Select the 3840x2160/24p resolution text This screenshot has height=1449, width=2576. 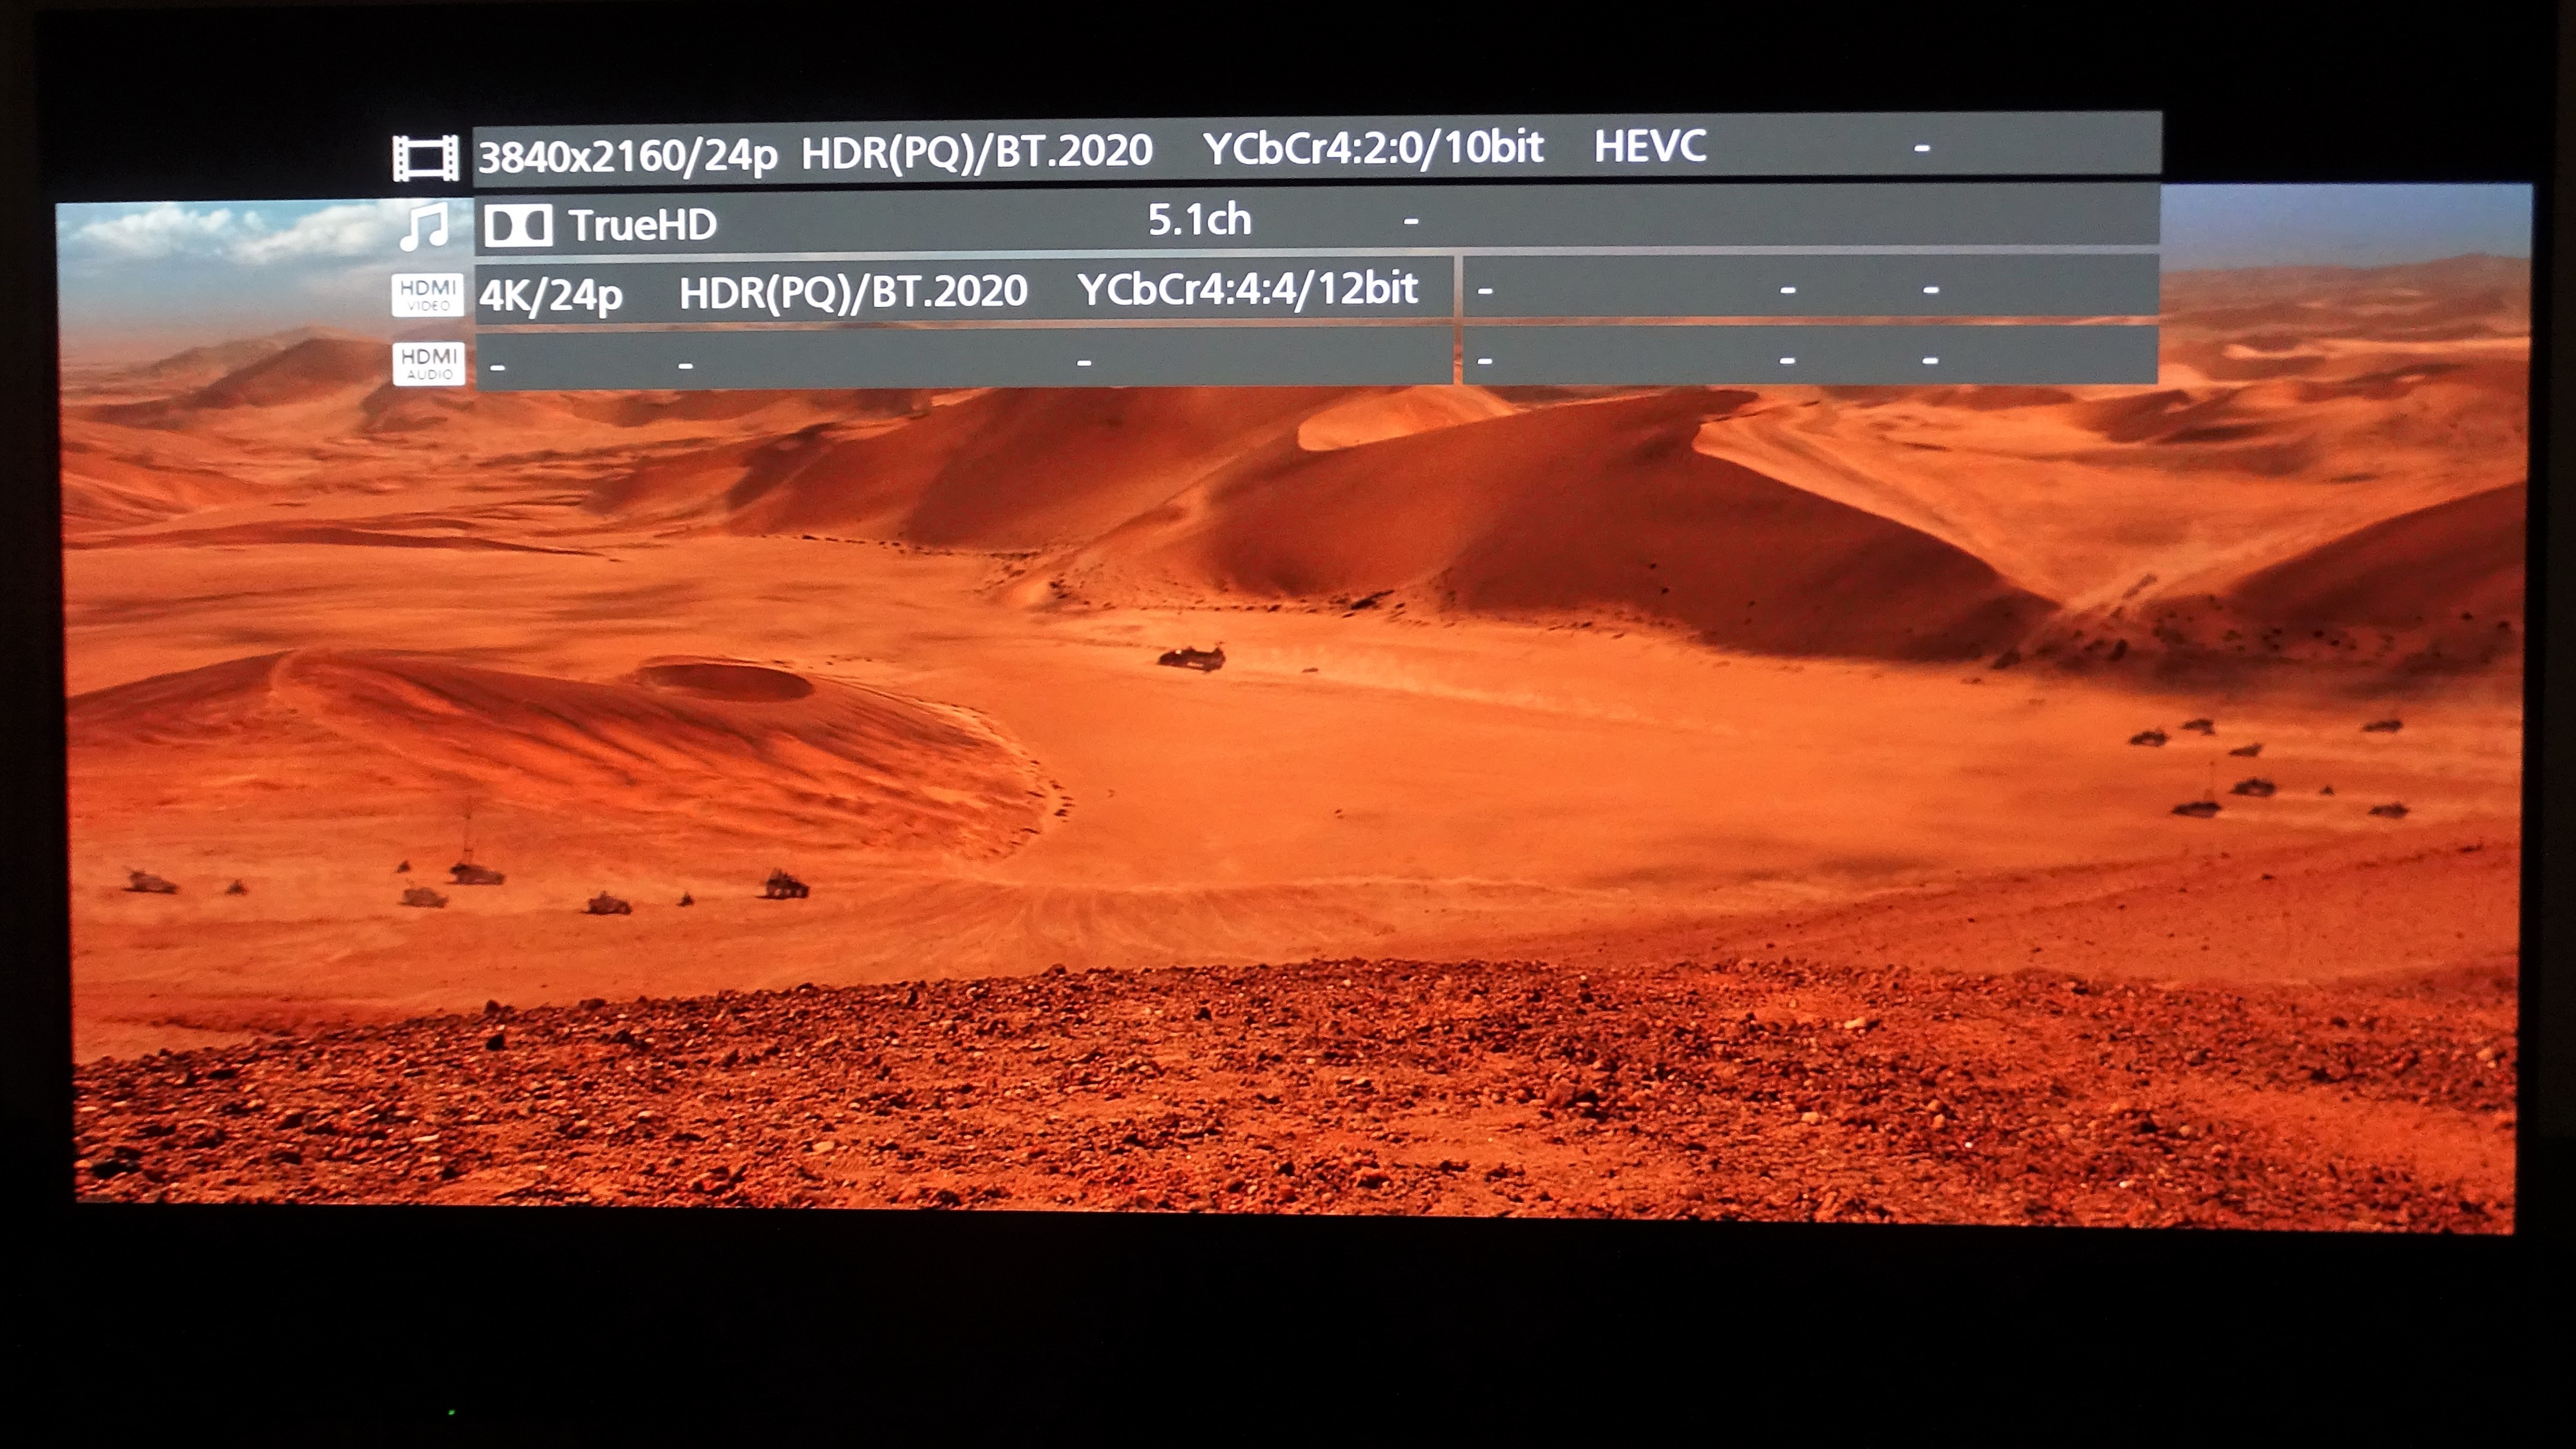pyautogui.click(x=628, y=157)
